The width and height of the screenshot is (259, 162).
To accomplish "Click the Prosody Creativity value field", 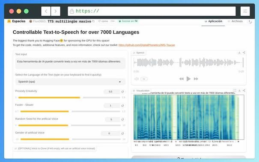I will point(112,92).
